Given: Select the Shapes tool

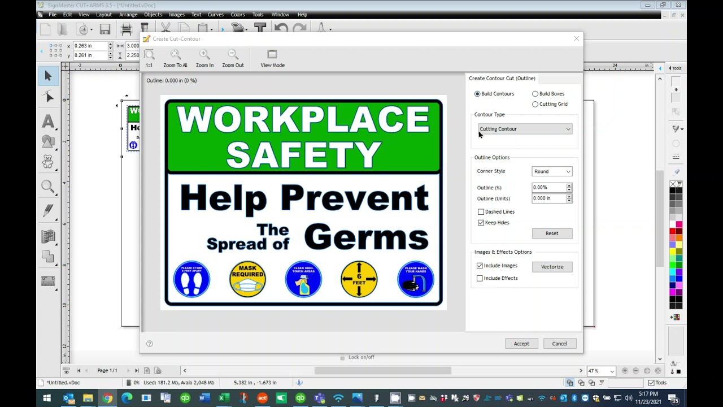Looking at the screenshot, I should pos(48,142).
